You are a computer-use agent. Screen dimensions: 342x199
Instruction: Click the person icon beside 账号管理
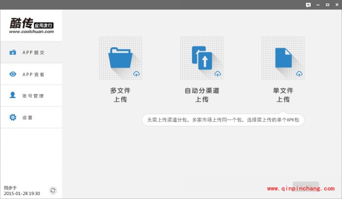click(13, 96)
